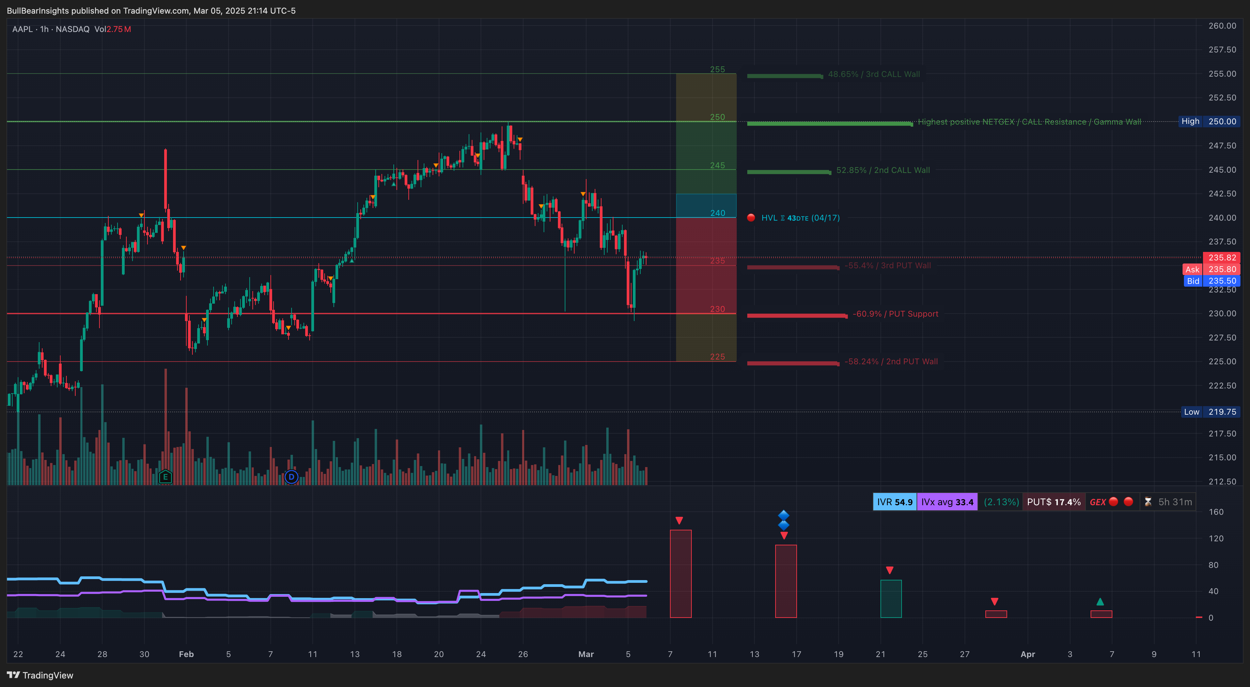
Task: Click red down-triangle above the expiry bar near March 28
Action: 994,602
